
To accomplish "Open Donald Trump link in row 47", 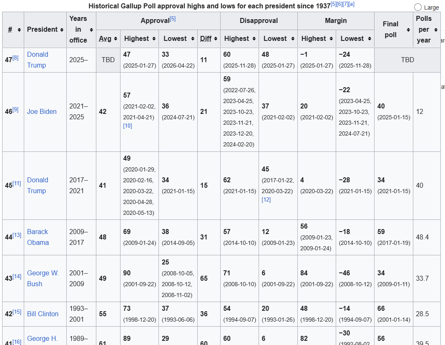I will point(38,60).
